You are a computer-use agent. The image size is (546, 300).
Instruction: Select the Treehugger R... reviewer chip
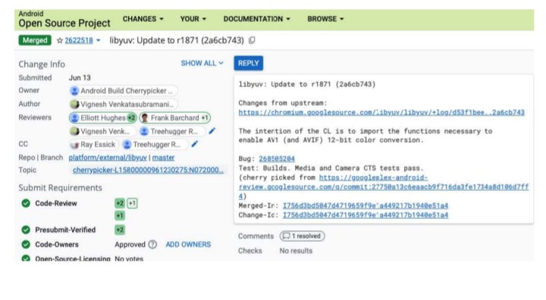[171, 131]
